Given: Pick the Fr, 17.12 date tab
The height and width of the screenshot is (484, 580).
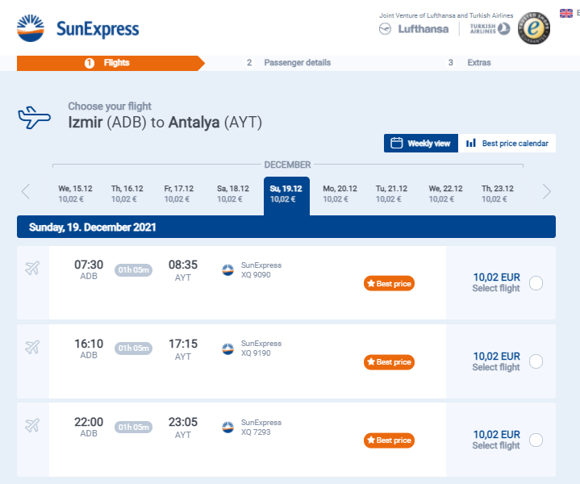Looking at the screenshot, I should coord(179,194).
